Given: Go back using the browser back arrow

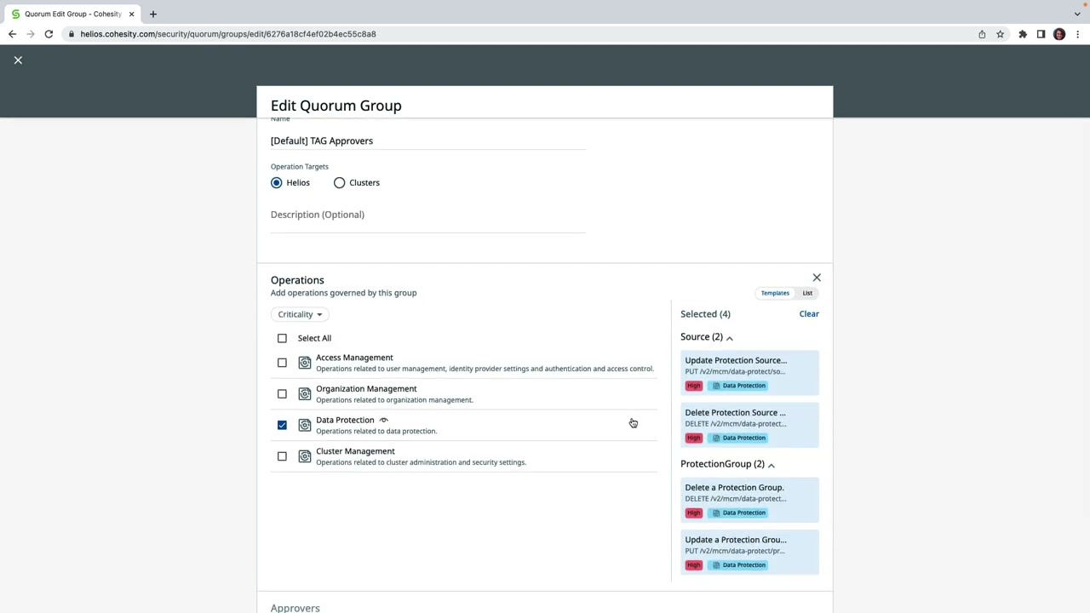Looking at the screenshot, I should [x=12, y=34].
